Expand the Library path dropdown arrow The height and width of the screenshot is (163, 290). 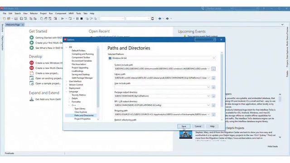(208, 78)
